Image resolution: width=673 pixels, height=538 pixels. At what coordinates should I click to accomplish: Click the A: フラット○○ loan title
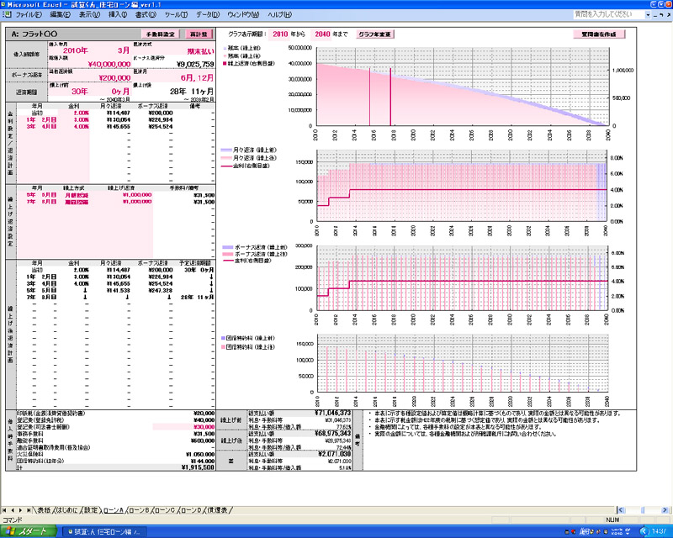point(34,34)
